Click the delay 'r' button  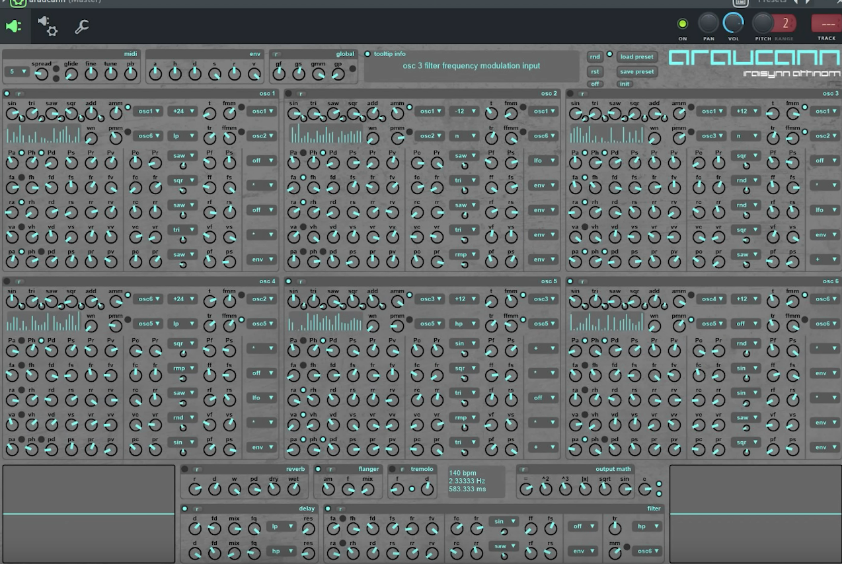tap(196, 509)
